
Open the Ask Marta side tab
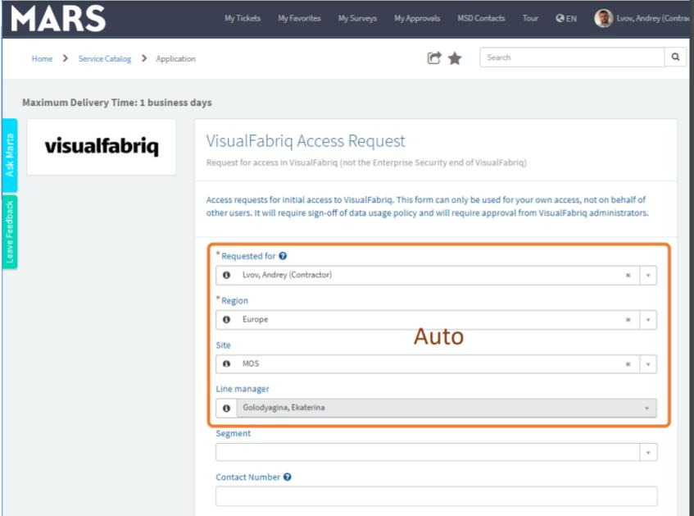click(10, 155)
